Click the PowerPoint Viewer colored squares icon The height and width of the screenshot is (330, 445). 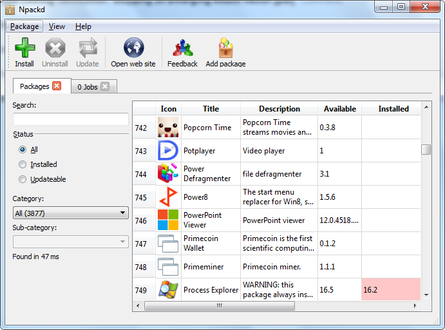(168, 220)
